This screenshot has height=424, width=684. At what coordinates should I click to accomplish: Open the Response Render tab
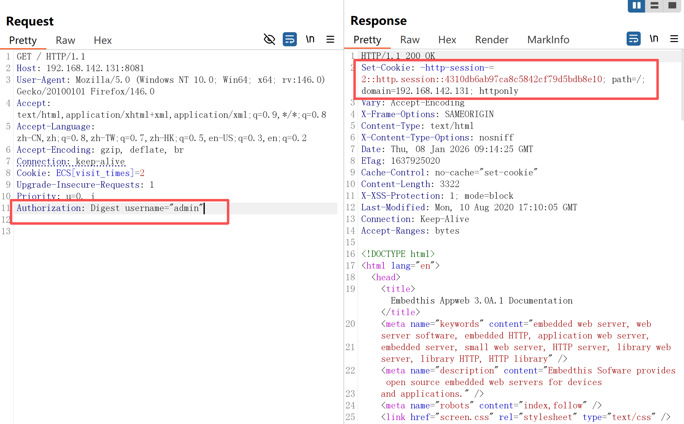pos(492,40)
